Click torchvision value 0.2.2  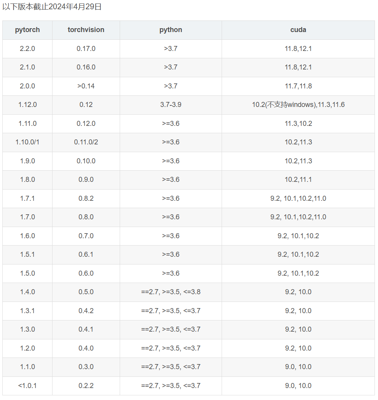(86, 386)
